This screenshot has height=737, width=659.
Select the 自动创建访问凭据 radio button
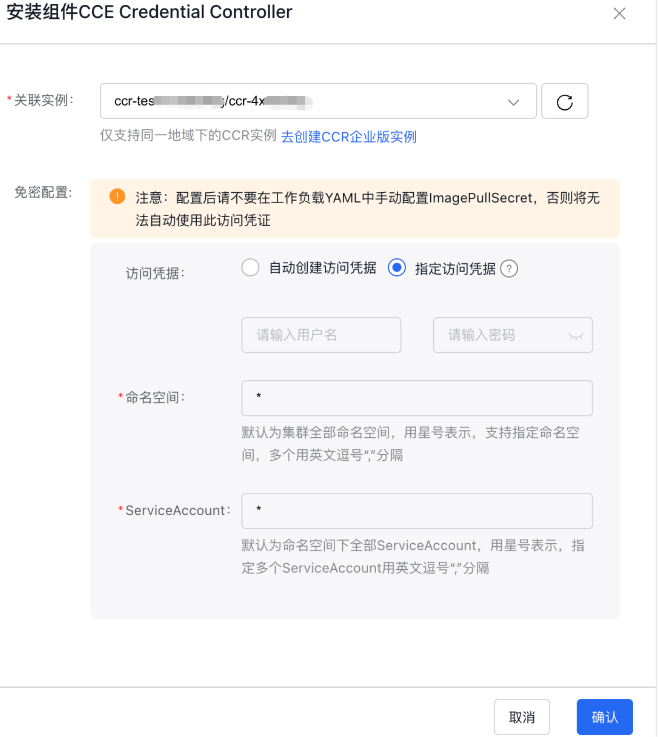(250, 268)
